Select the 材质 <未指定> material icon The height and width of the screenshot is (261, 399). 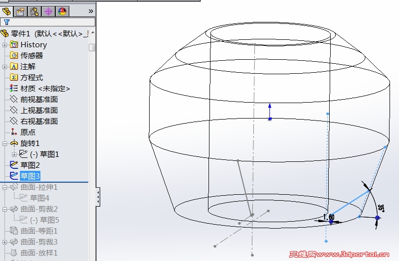[x=13, y=89]
